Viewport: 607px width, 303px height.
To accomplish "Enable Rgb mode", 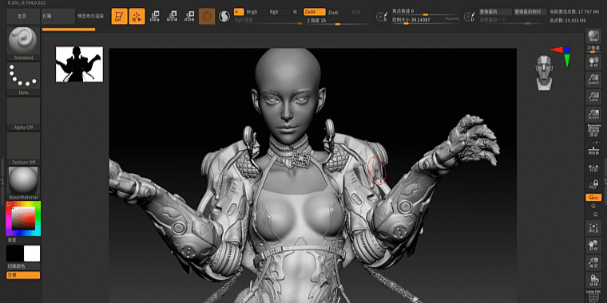I will click(x=274, y=12).
